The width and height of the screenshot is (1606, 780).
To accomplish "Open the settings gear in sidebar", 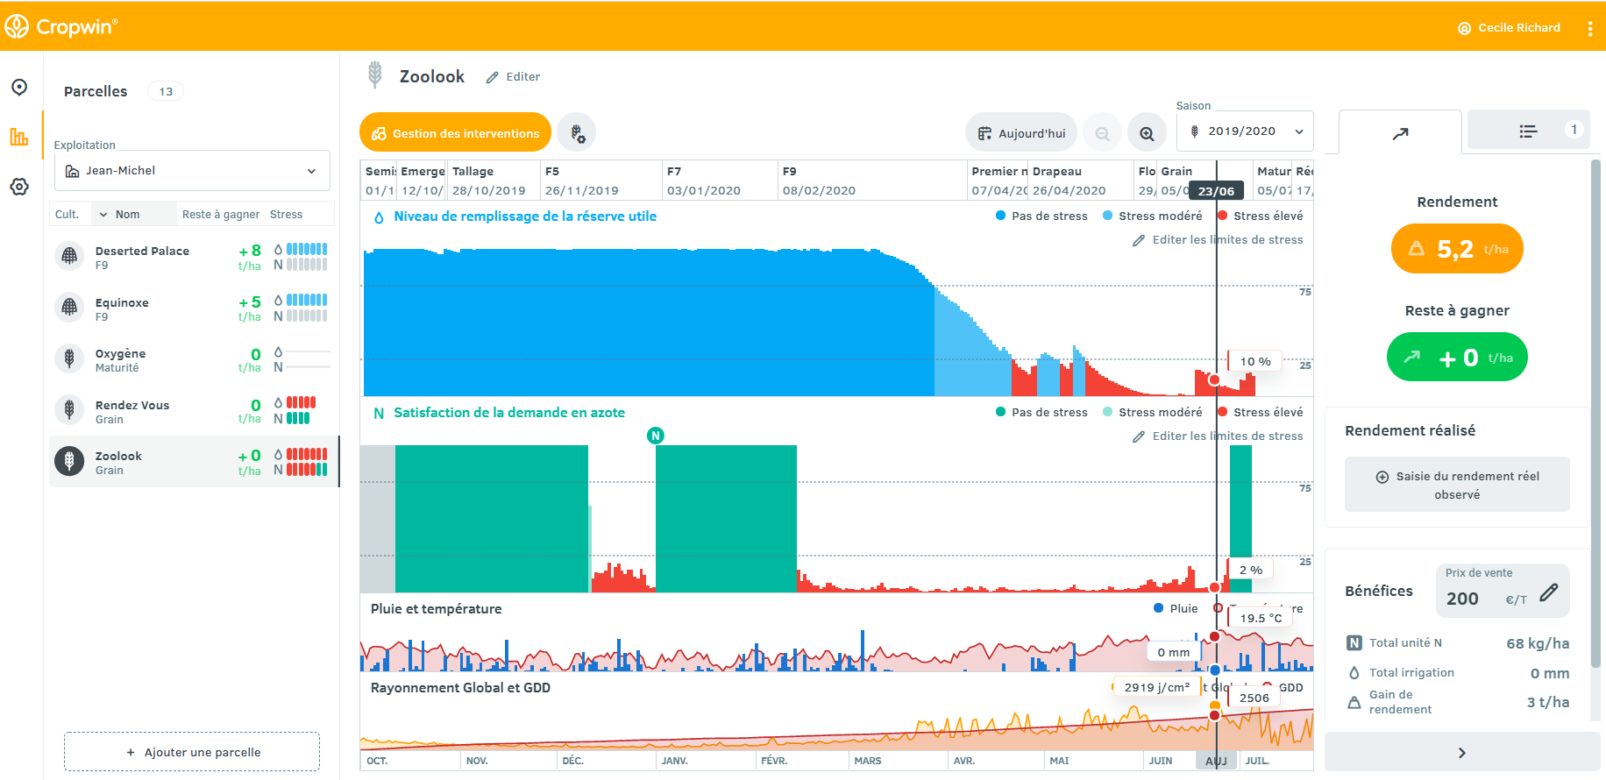I will click(x=19, y=187).
